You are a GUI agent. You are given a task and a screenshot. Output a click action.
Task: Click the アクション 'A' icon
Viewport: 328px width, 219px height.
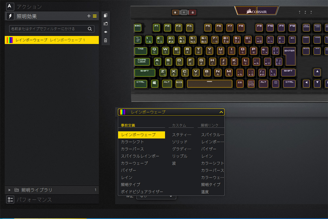pos(10,6)
